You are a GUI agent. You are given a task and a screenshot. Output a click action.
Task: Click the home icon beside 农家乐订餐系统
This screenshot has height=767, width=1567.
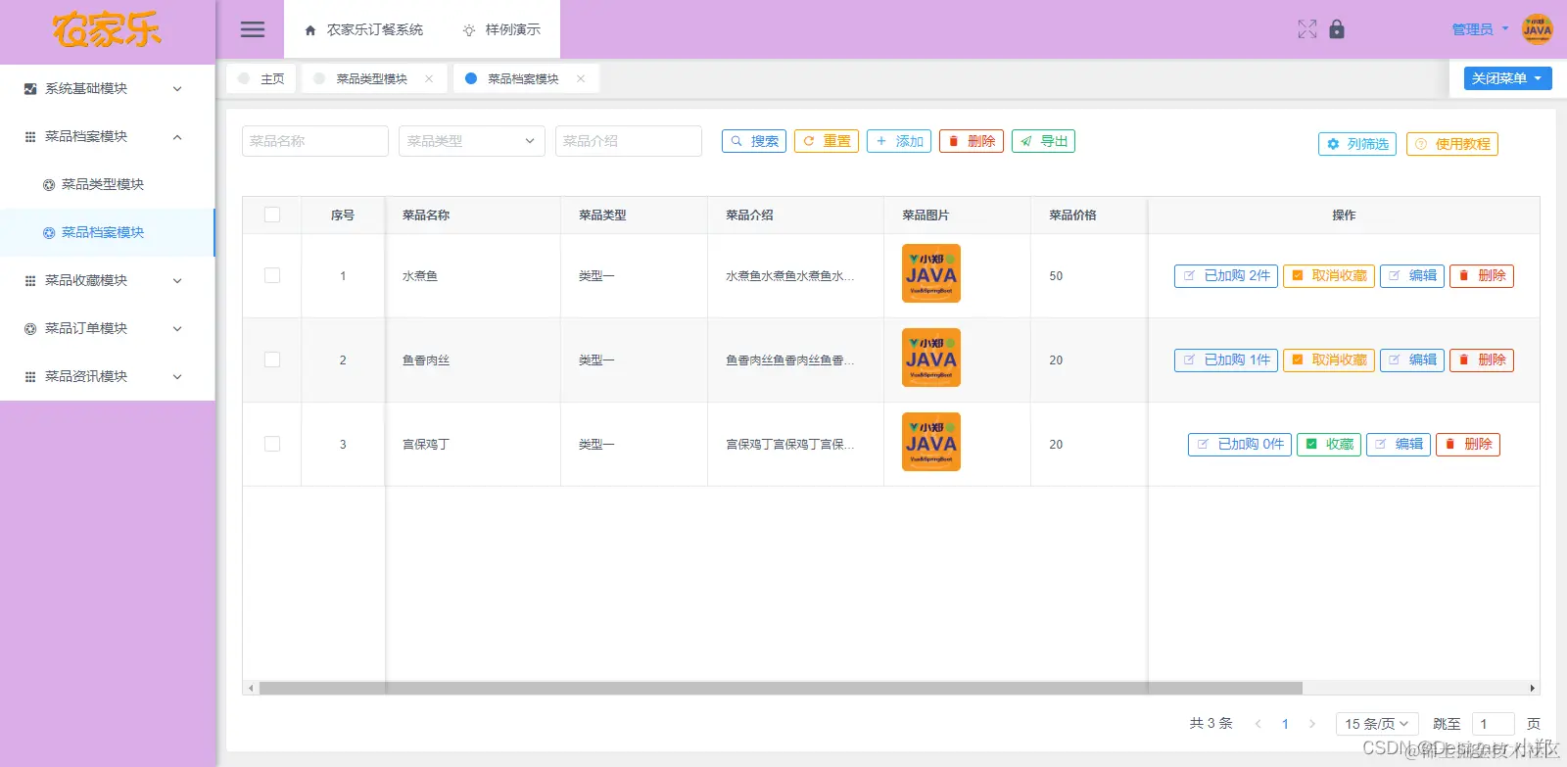310,30
